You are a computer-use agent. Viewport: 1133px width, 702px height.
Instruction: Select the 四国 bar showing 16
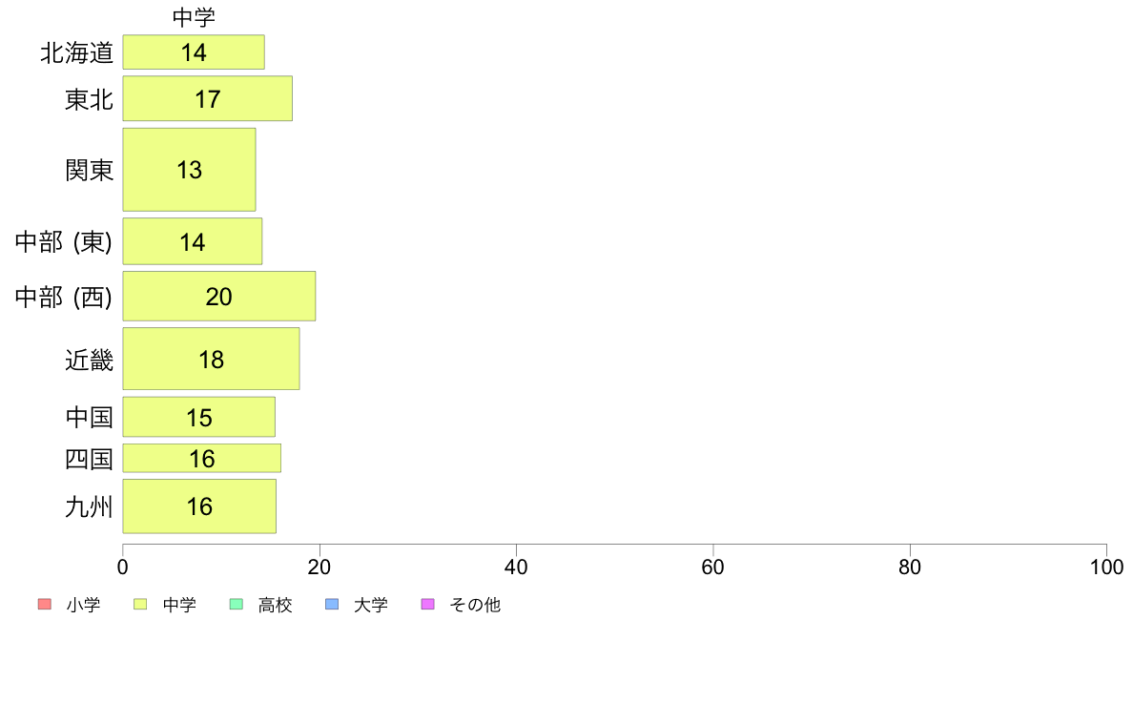(x=201, y=459)
